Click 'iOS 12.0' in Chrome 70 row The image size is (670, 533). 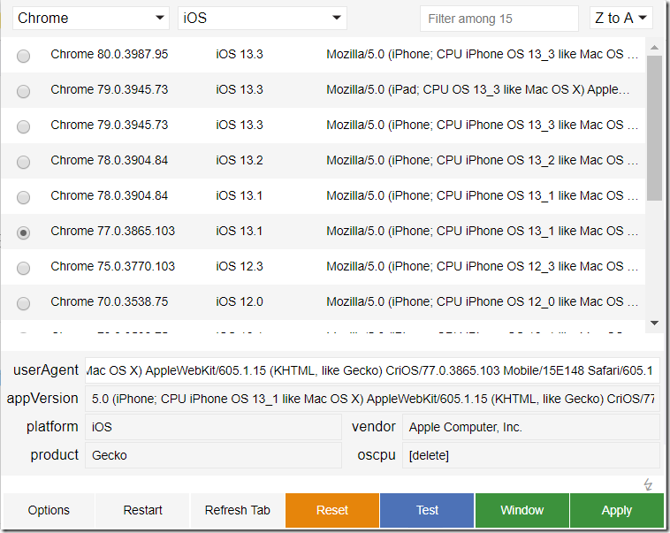[x=240, y=301]
